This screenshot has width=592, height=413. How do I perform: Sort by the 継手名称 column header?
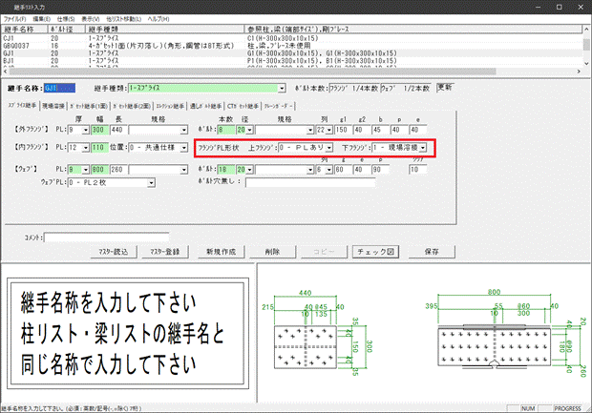click(x=25, y=29)
